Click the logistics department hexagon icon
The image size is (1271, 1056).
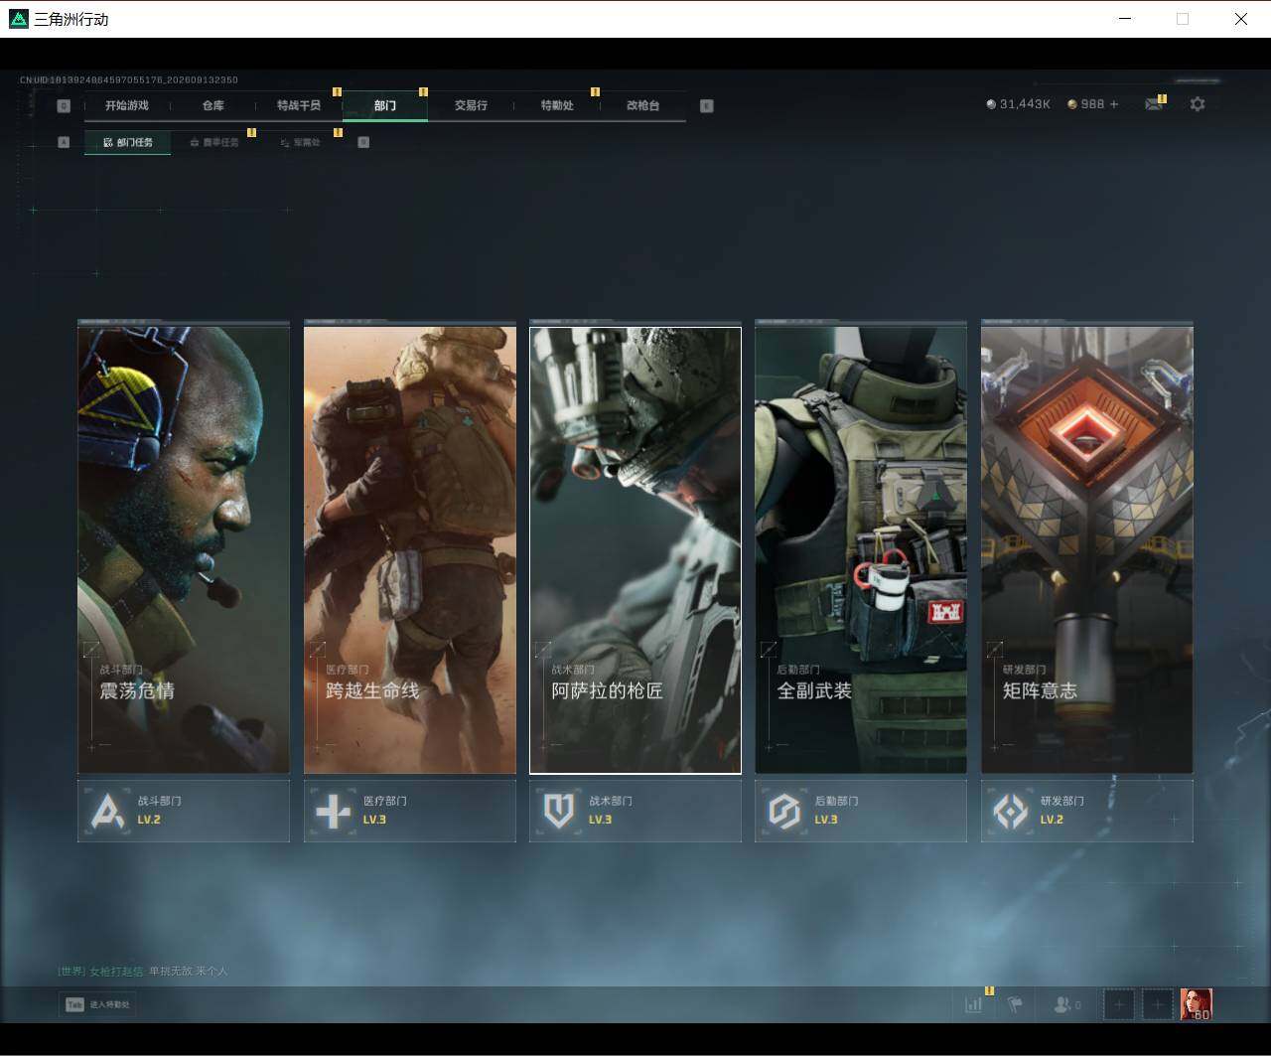784,812
